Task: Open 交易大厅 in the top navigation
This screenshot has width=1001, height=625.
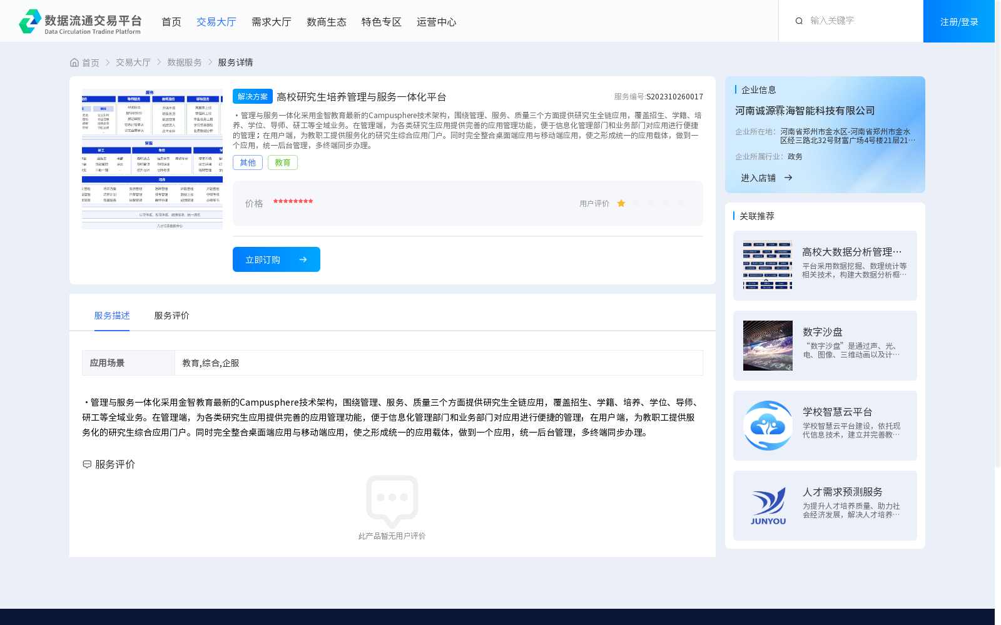Action: point(216,22)
